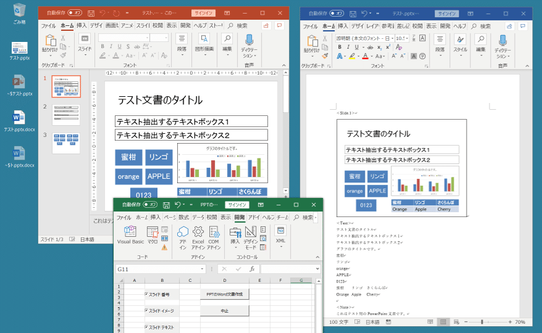The height and width of the screenshot is (333, 542).
Task: Click Word zoom slider handle
Action: pos(482,322)
